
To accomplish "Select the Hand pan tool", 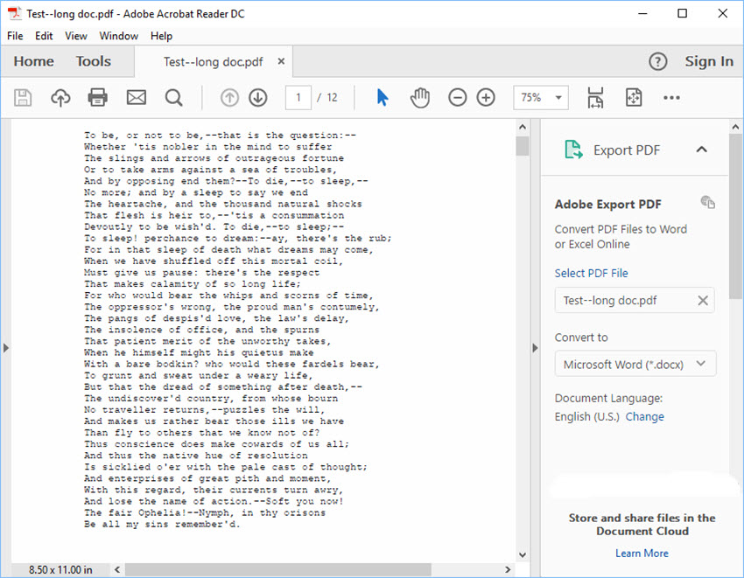I will pos(420,97).
